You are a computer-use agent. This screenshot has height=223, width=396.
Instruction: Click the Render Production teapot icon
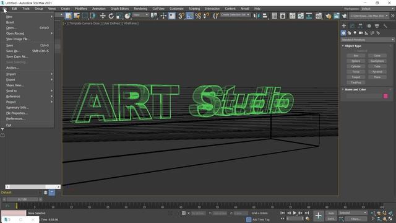344,16
